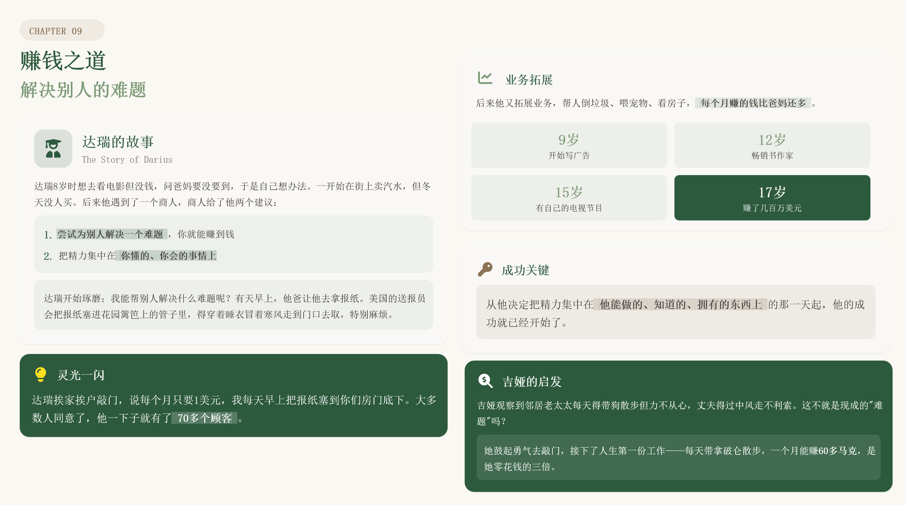Click the 赚钱之道 main title
The image size is (906, 505).
tap(63, 61)
